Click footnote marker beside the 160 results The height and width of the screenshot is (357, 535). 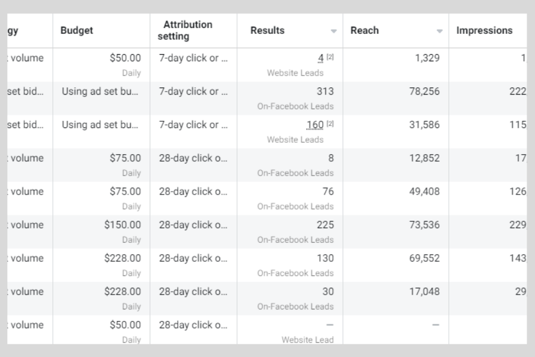click(330, 124)
